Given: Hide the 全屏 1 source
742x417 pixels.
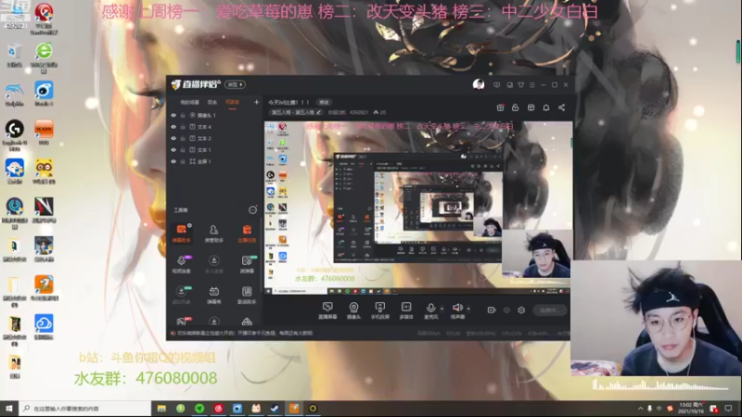Looking at the screenshot, I should coord(173,161).
